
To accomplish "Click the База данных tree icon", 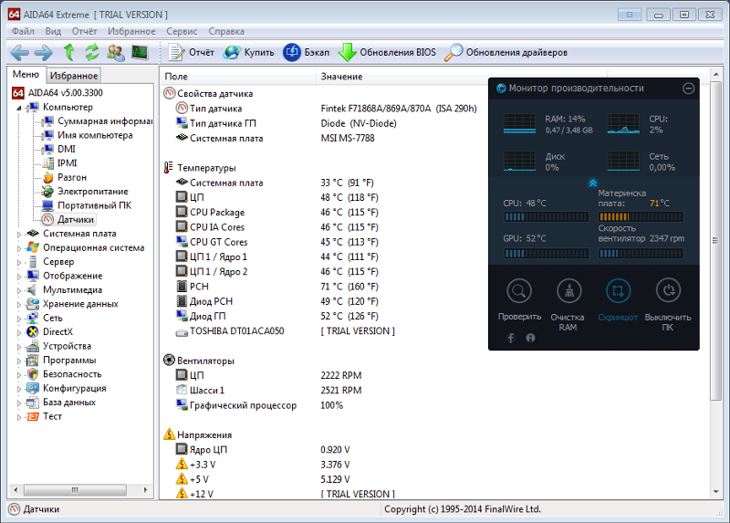I will pyautogui.click(x=33, y=403).
